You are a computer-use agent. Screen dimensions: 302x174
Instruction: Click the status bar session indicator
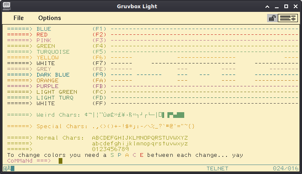click(x=9, y=169)
